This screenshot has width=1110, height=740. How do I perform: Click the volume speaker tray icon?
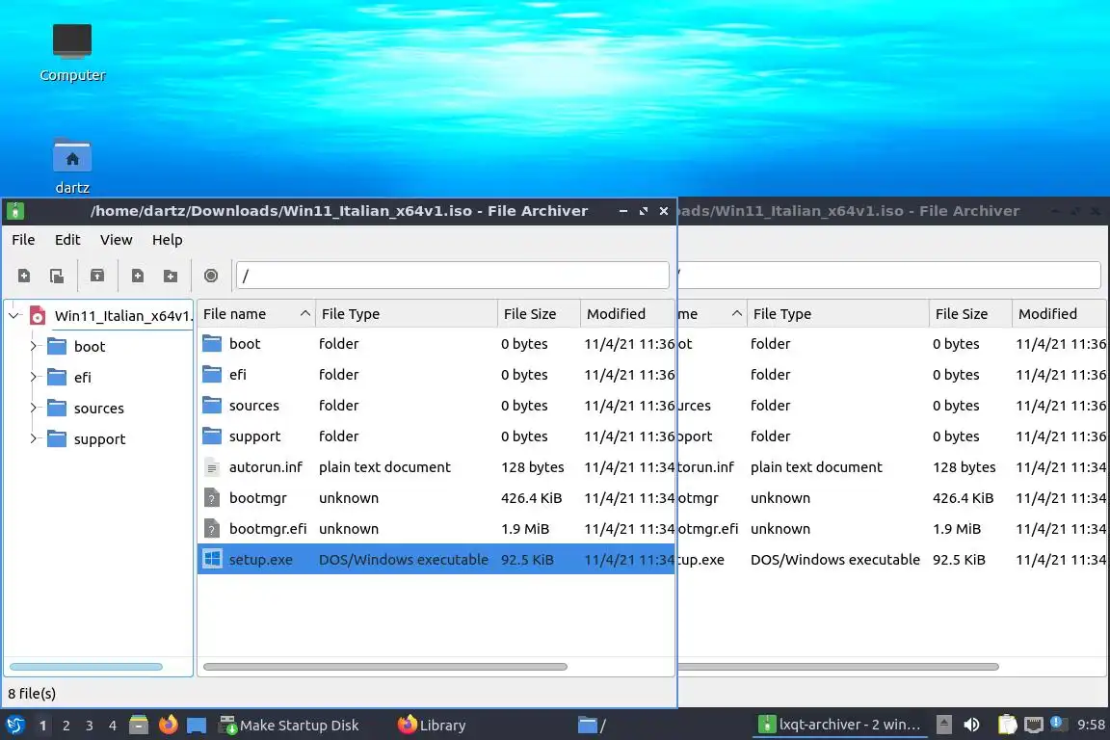pyautogui.click(x=972, y=725)
